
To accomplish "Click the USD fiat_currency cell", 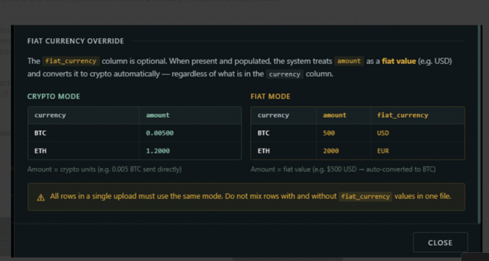I will [x=418, y=133].
